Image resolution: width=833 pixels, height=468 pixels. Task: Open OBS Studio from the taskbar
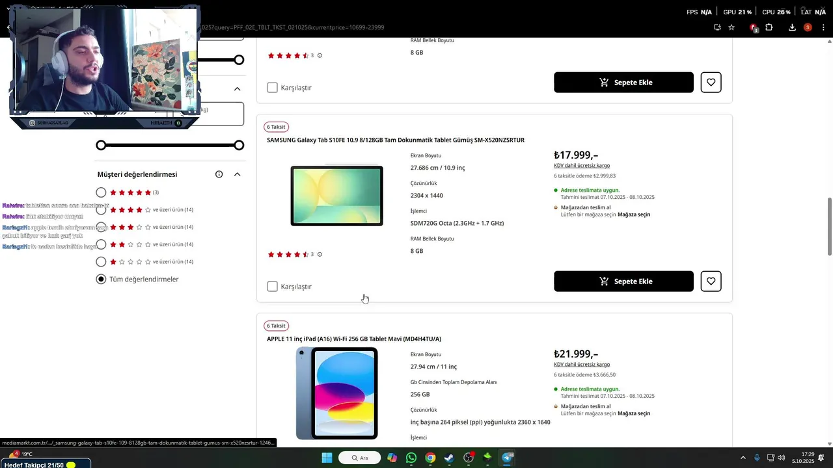[469, 458]
